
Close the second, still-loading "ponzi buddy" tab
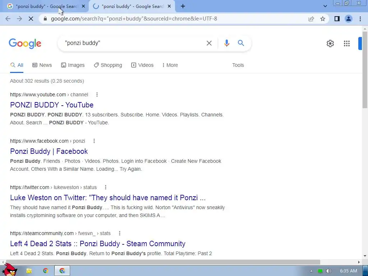tap(169, 6)
